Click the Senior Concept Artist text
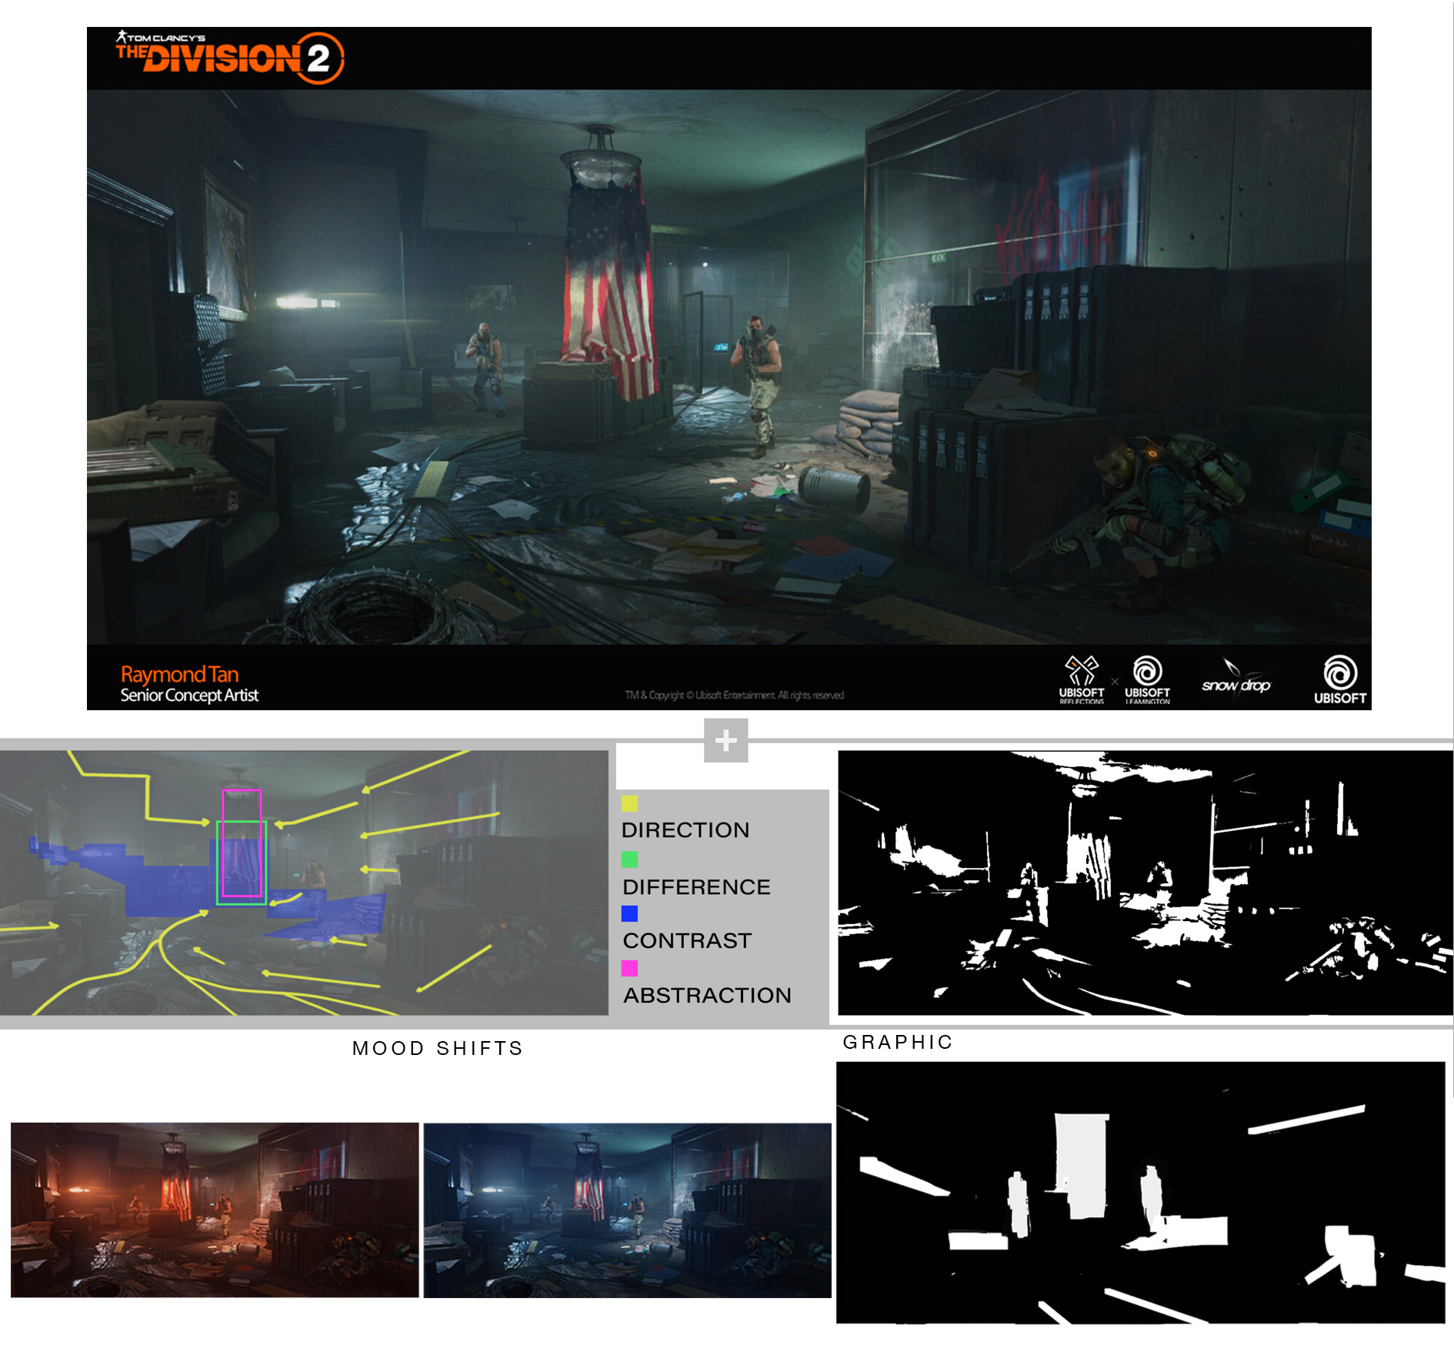This screenshot has width=1454, height=1362. (x=189, y=696)
